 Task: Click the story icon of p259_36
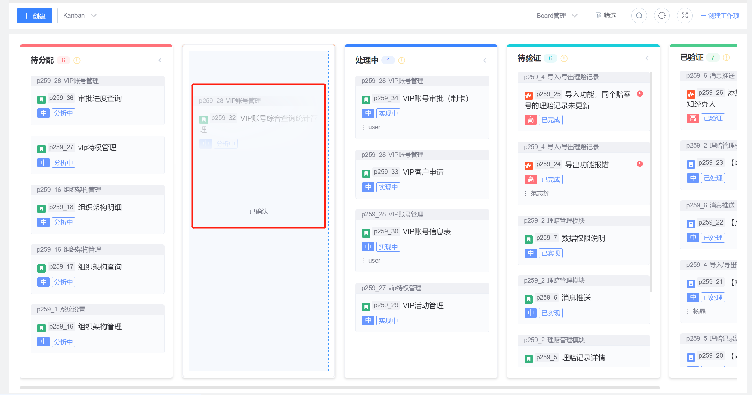coord(42,100)
